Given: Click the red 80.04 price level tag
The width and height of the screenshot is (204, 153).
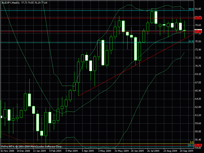Looking at the screenshot, I should pyautogui.click(x=198, y=18).
